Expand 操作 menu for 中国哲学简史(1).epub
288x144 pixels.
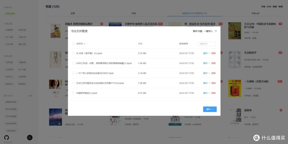click(207, 93)
